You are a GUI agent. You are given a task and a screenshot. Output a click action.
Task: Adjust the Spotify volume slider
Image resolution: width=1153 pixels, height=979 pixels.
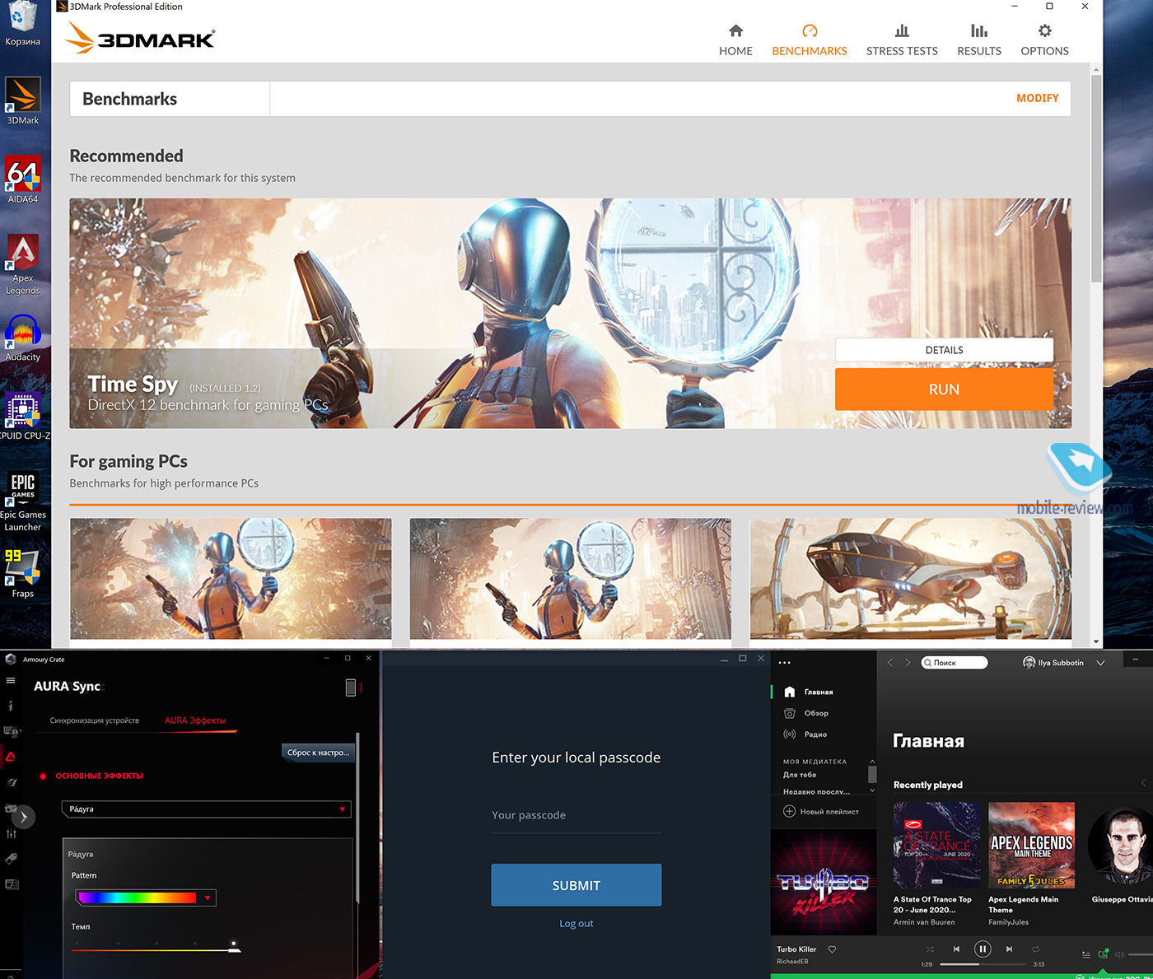coord(1140,954)
